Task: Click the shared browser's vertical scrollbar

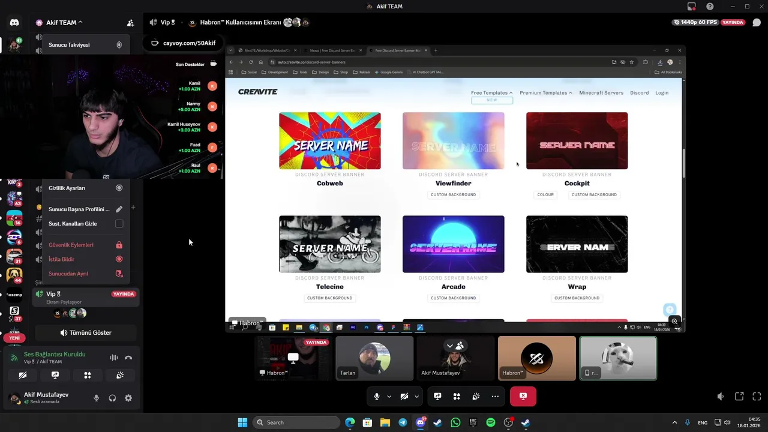Action: (x=683, y=163)
